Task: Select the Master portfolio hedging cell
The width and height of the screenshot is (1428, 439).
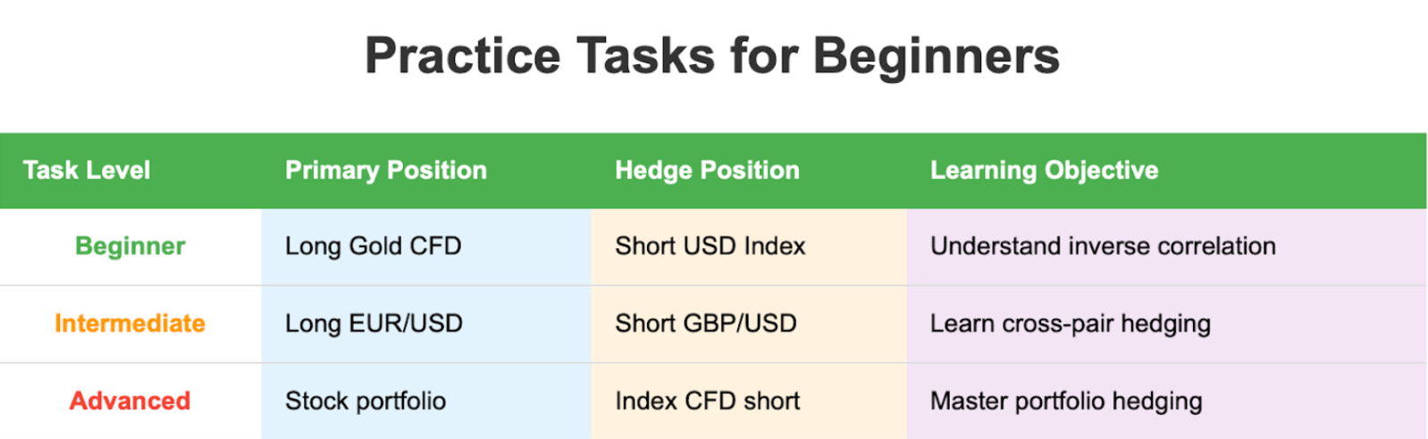Action: 1066,401
